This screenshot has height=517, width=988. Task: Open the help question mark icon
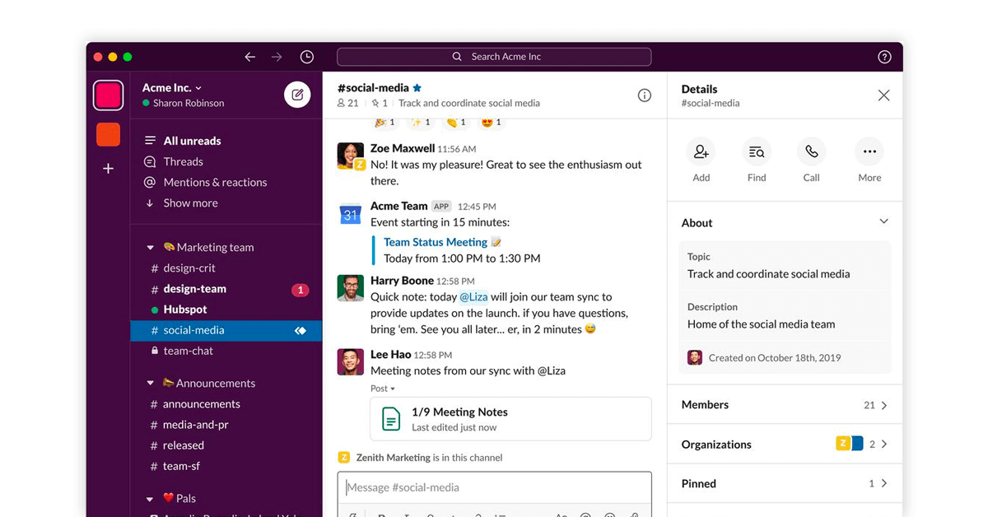point(884,57)
